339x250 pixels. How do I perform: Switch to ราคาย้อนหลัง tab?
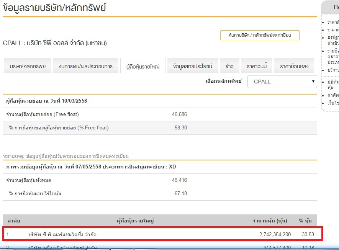point(294,66)
